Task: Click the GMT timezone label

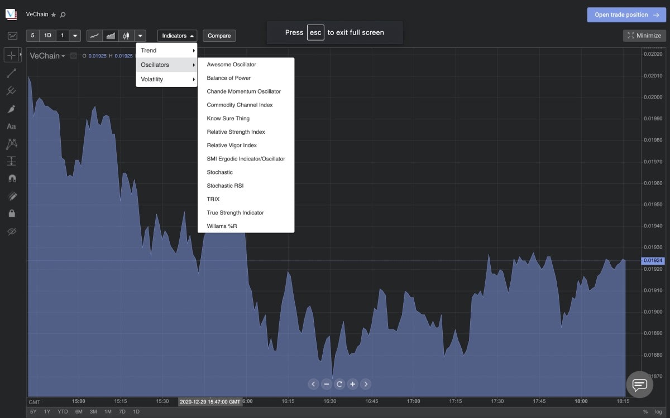Action: point(35,402)
